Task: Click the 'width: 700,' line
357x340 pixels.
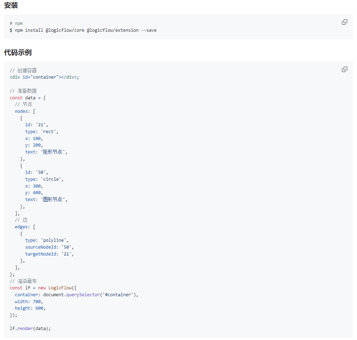Action: (29, 301)
